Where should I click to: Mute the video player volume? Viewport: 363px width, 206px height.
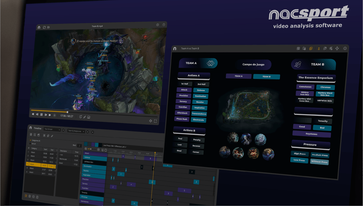click(x=150, y=121)
